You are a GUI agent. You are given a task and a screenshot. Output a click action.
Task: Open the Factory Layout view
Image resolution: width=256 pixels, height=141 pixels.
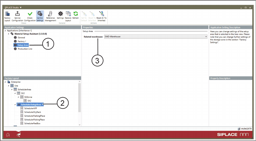coord(7,16)
